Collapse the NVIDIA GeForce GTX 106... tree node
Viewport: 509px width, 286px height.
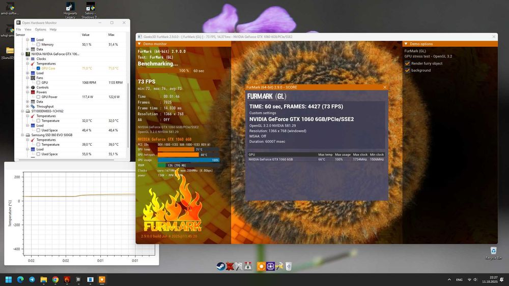click(22, 54)
